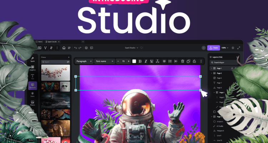Undo the last action
Image resolution: width=268 pixels, height=143 pixels.
coord(75,48)
